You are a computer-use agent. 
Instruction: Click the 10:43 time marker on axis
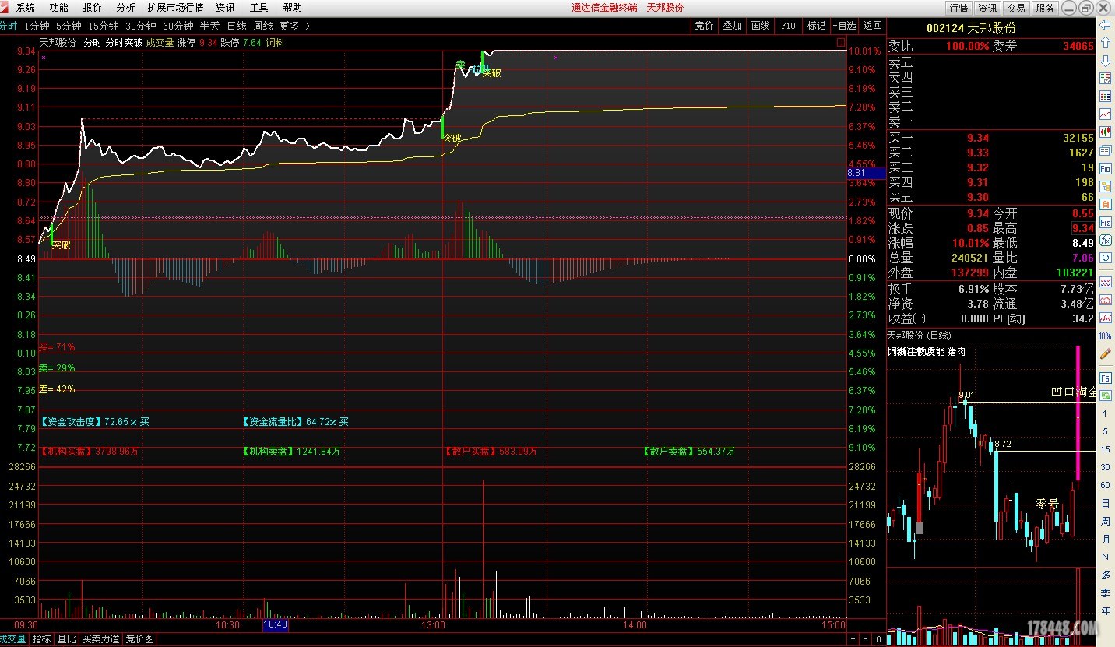pos(276,624)
